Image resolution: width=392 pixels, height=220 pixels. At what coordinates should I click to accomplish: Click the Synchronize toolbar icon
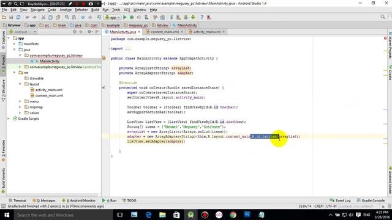pos(18,17)
